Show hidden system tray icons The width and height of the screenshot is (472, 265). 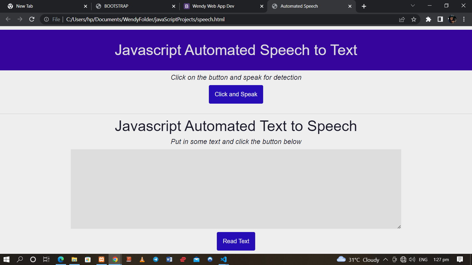tap(385, 259)
